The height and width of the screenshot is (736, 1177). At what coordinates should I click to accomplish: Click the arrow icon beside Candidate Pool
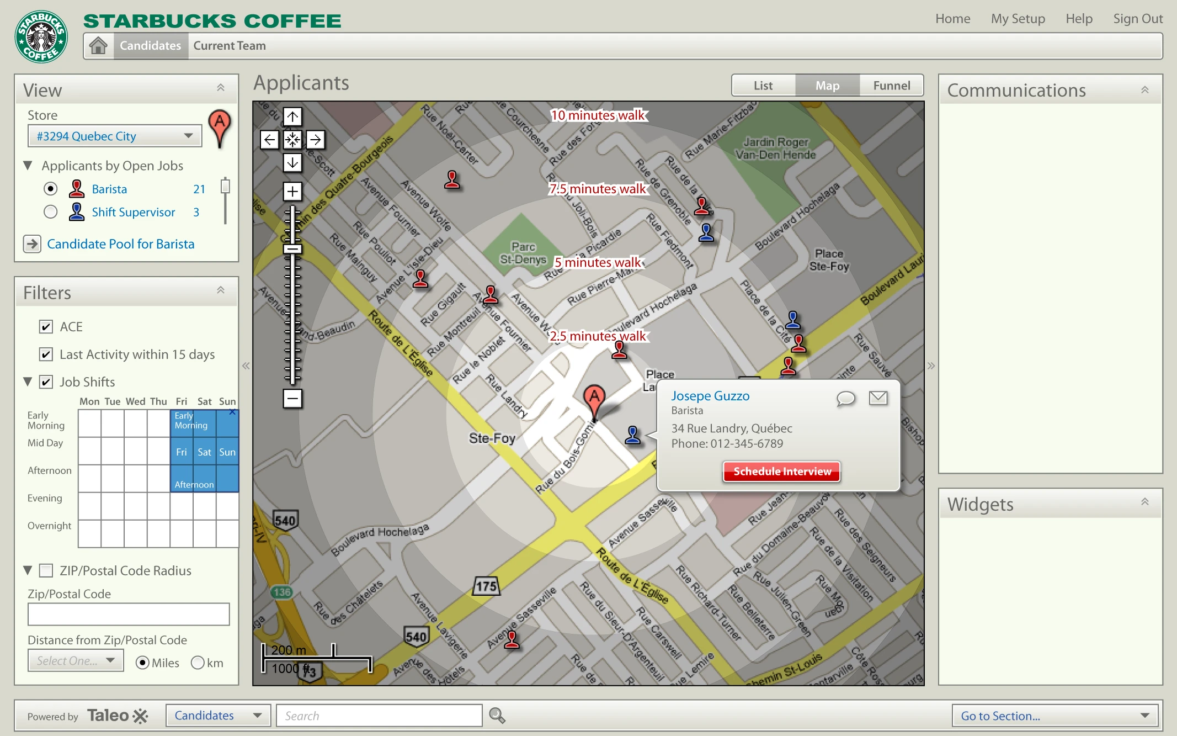pyautogui.click(x=32, y=243)
